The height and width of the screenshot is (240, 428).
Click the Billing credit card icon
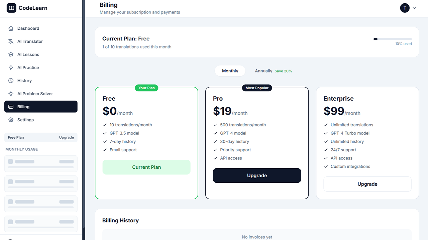click(11, 107)
